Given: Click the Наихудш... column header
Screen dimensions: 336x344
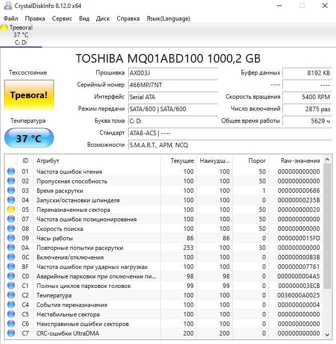Looking at the screenshot, I should pyautogui.click(x=215, y=161).
